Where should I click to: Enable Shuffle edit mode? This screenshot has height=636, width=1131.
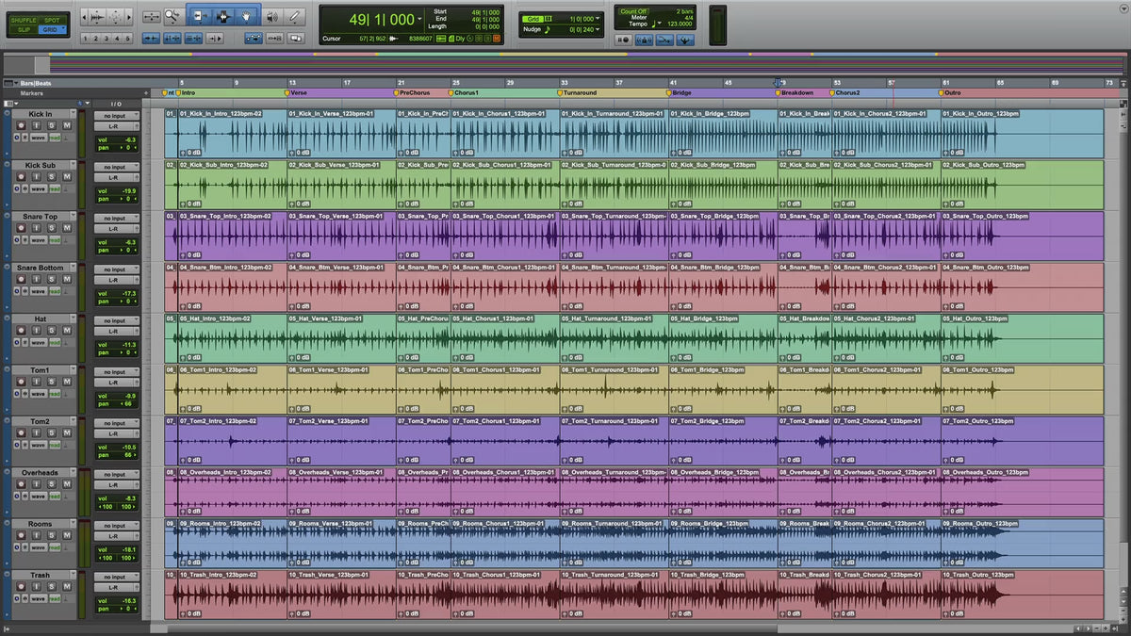24,20
